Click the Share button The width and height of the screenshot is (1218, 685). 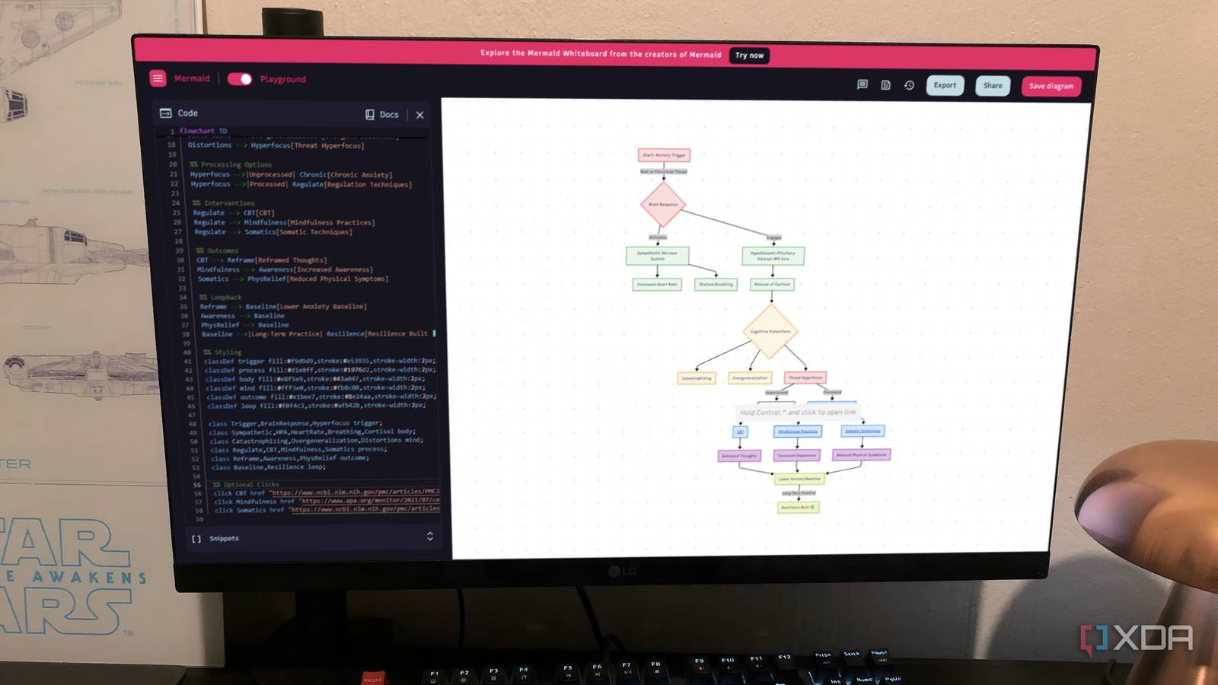click(993, 86)
